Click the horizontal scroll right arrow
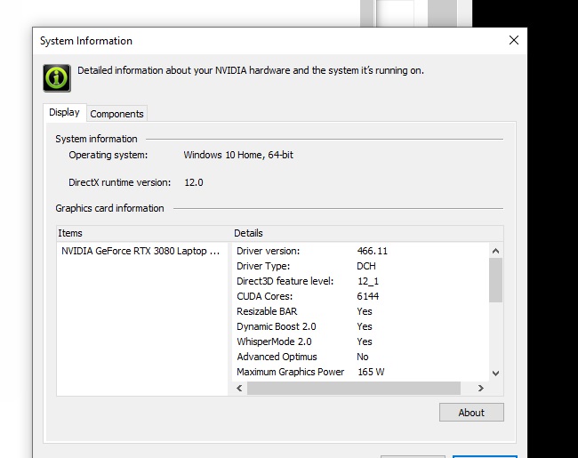The image size is (578, 458). 480,388
